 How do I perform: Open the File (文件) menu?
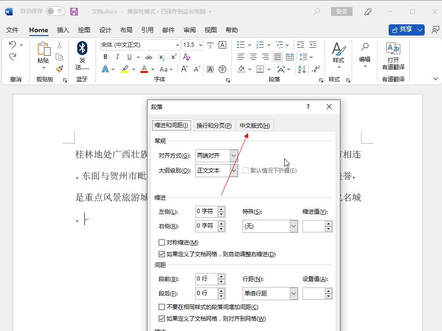click(12, 30)
